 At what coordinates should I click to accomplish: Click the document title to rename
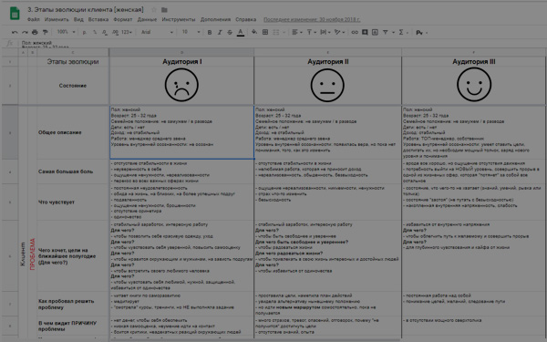[86, 10]
